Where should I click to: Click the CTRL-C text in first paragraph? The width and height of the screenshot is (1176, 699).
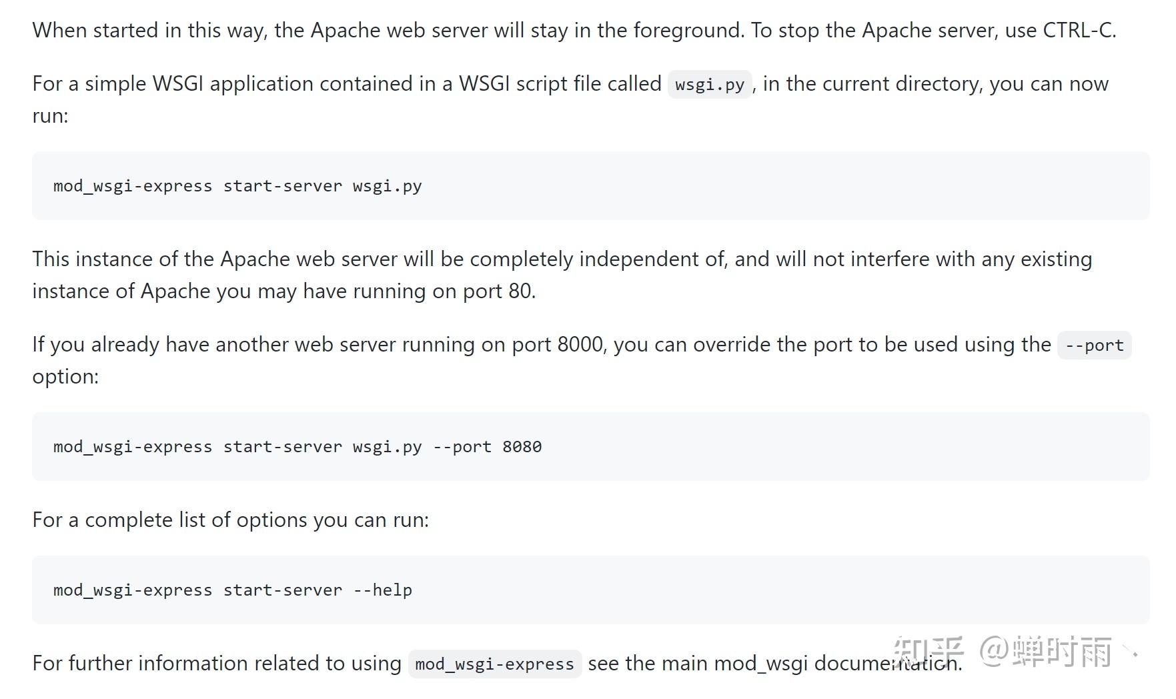(x=1079, y=31)
